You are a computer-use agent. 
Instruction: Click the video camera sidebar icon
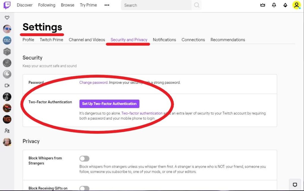7,85
